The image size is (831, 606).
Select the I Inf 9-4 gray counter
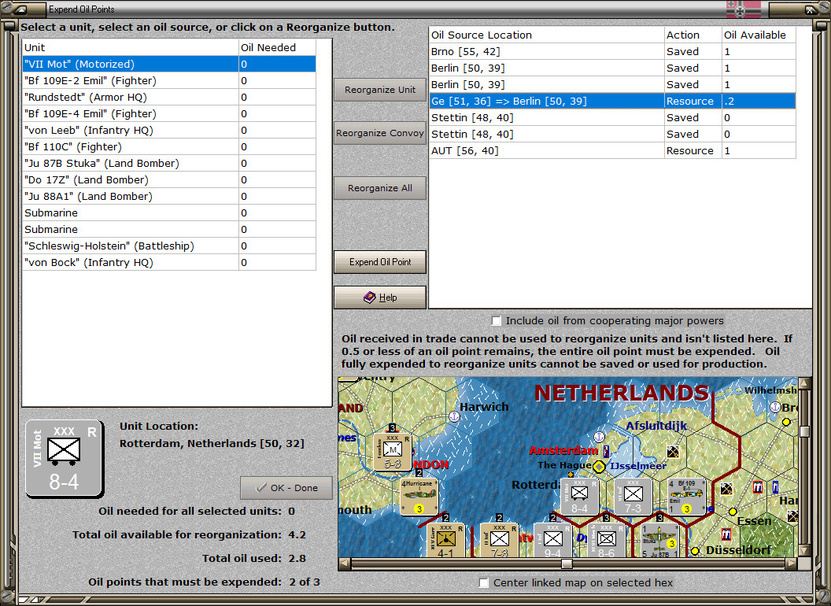[x=552, y=540]
